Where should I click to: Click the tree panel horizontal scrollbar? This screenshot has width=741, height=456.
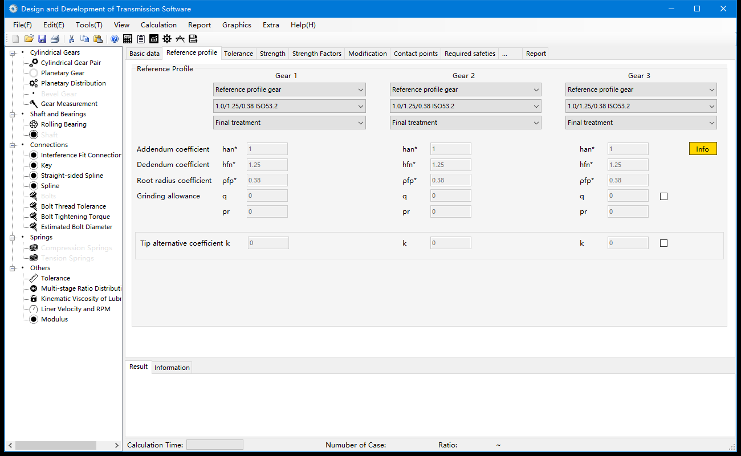coord(56,445)
